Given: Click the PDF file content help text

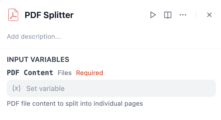Looking at the screenshot, I should 75,104.
